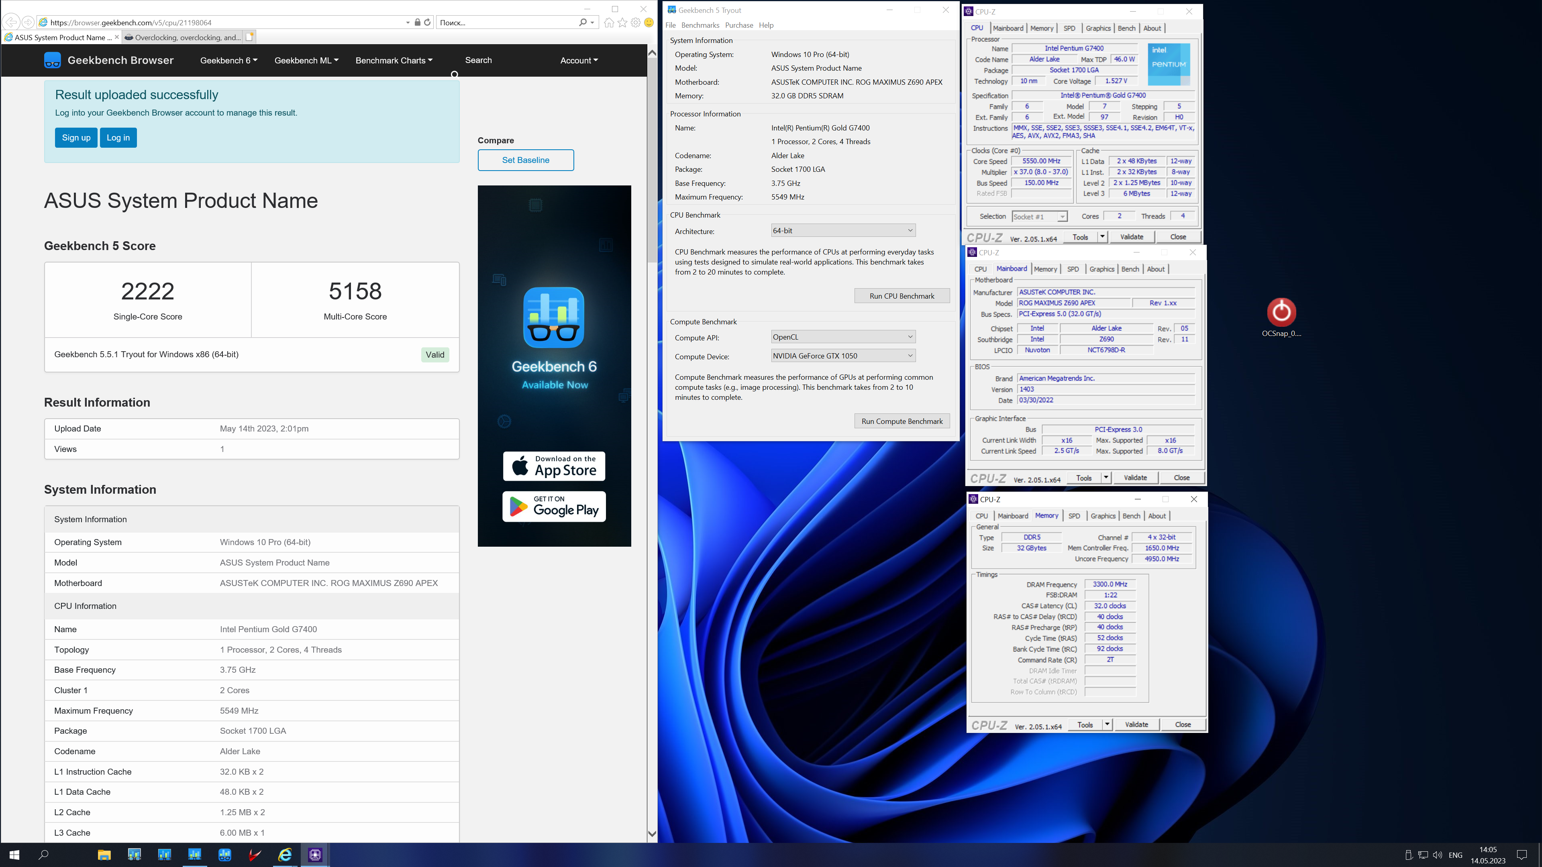Expand the Benchmark Charts menu
Viewport: 1542px width, 867px height.
pos(394,61)
